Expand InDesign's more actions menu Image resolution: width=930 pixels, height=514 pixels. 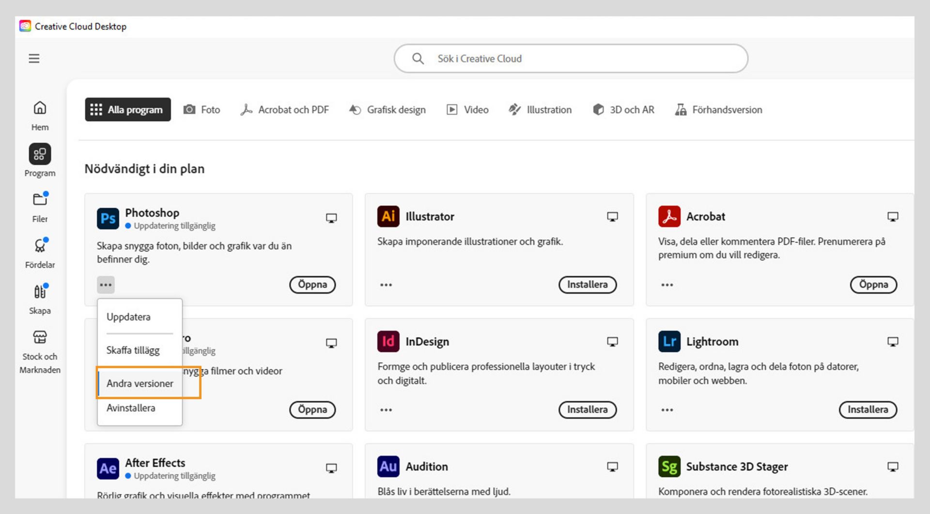[386, 410]
